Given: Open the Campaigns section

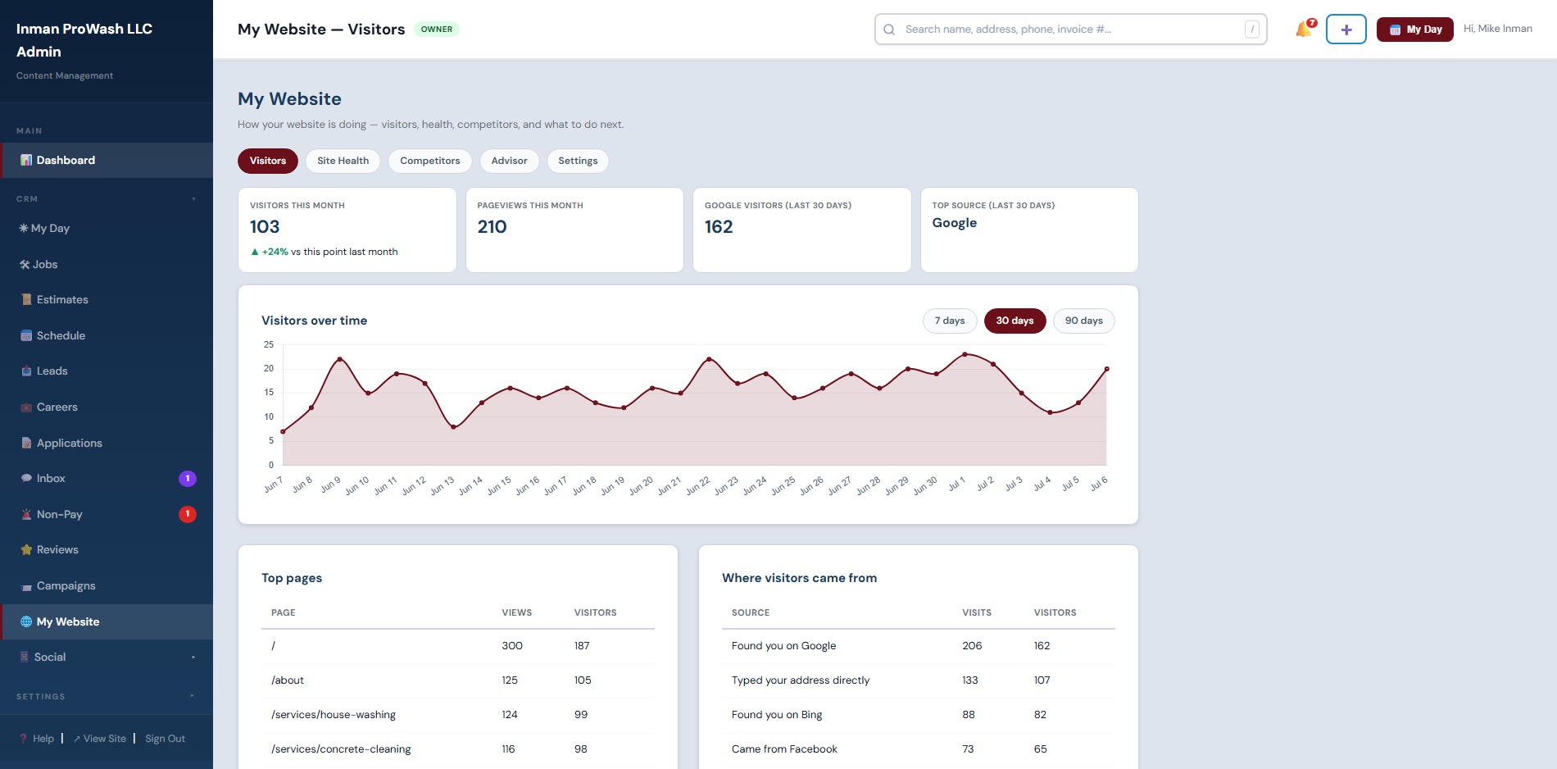Looking at the screenshot, I should coord(107,586).
